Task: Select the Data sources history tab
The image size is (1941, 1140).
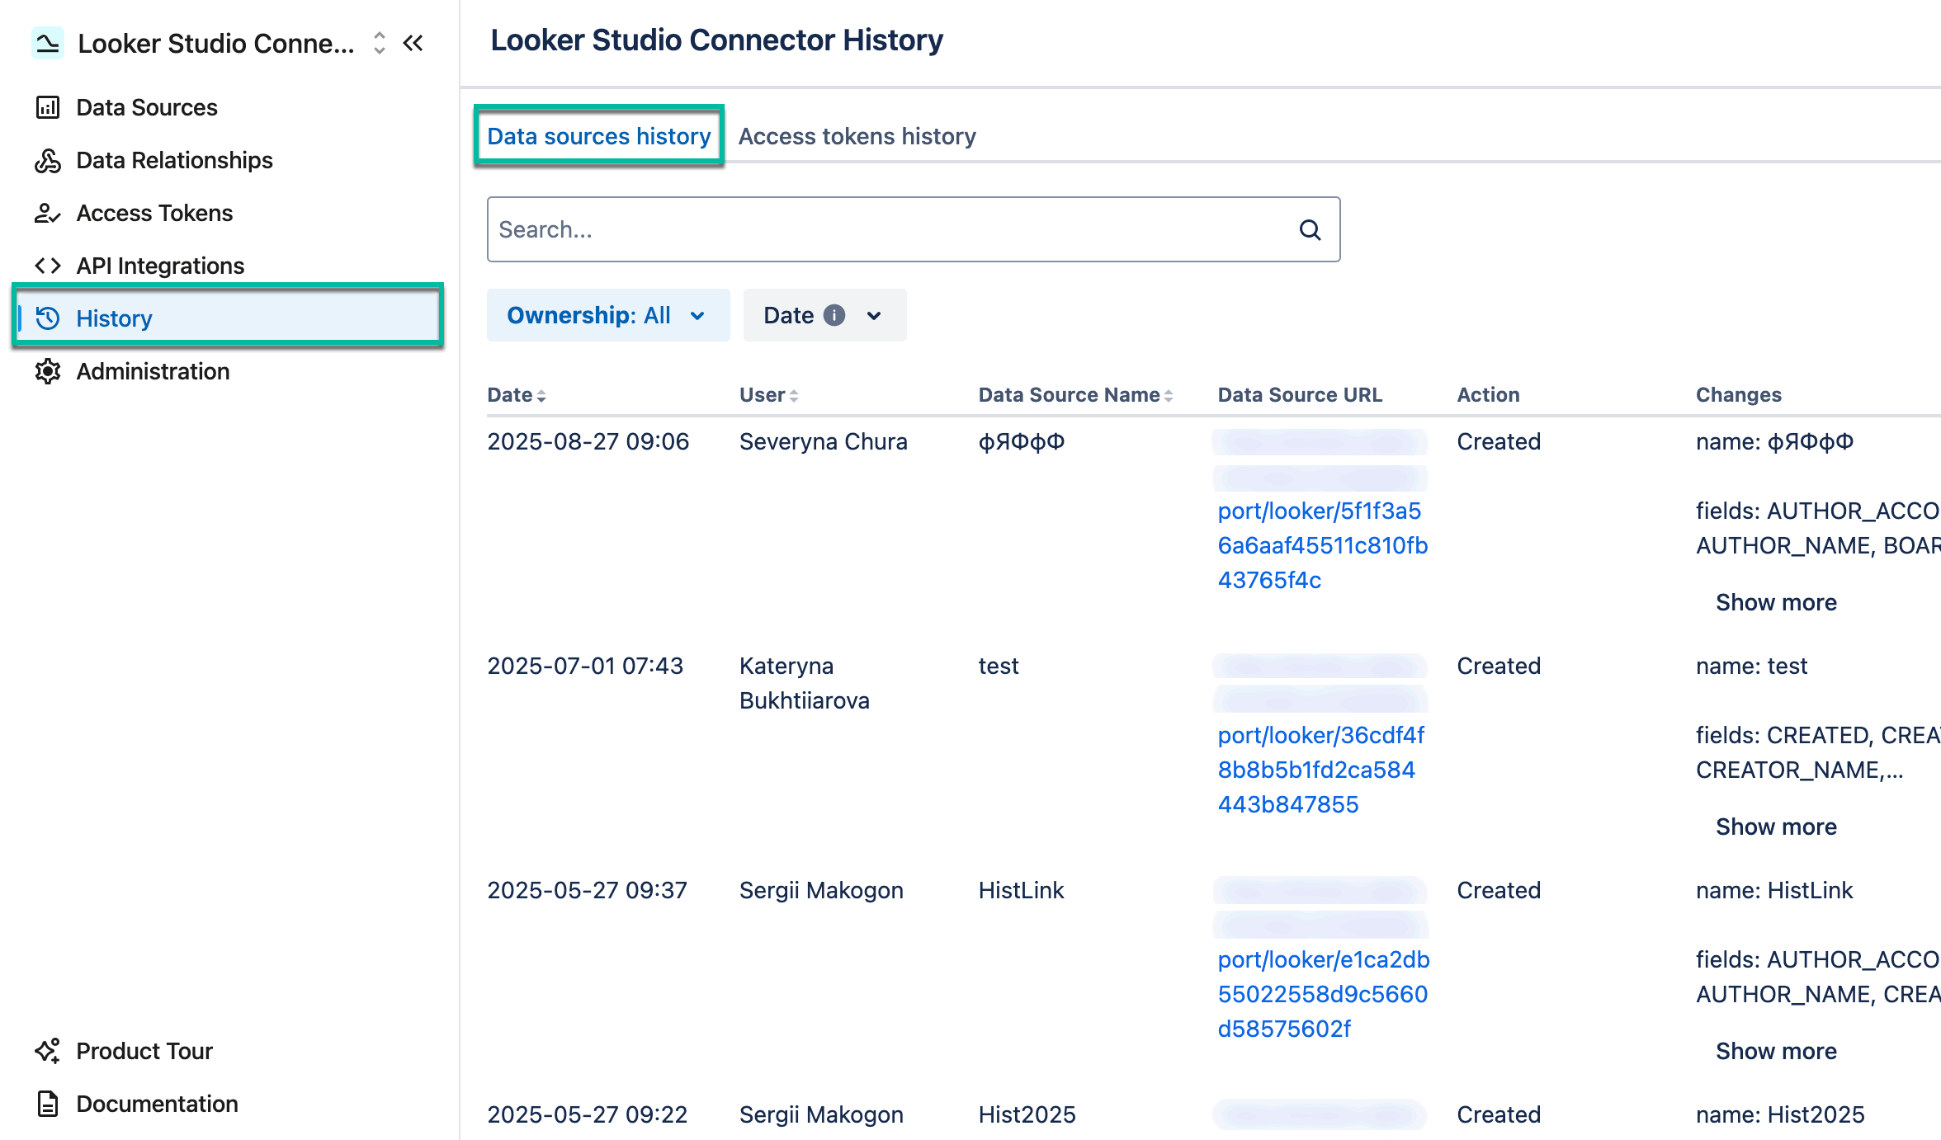Action: (598, 136)
